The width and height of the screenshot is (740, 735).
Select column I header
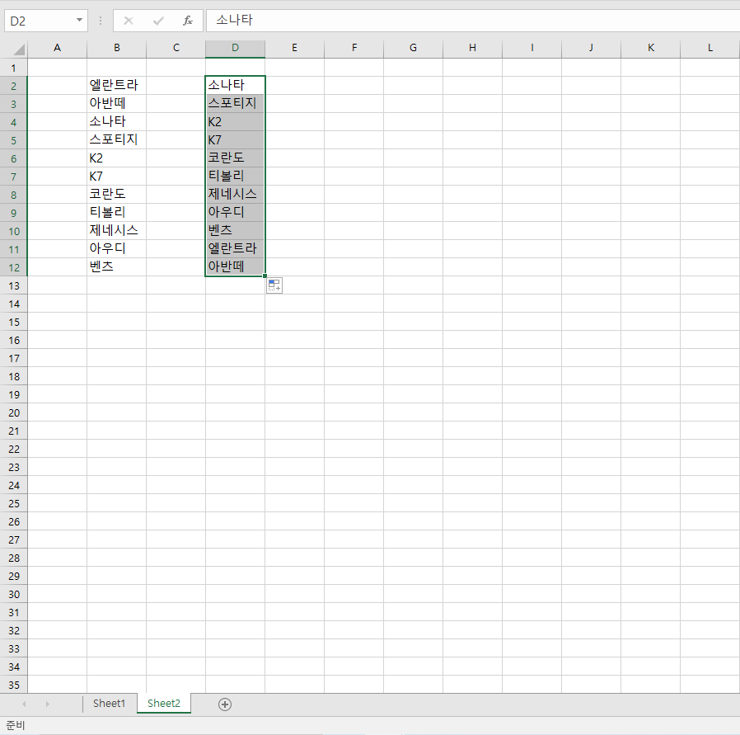coord(532,48)
